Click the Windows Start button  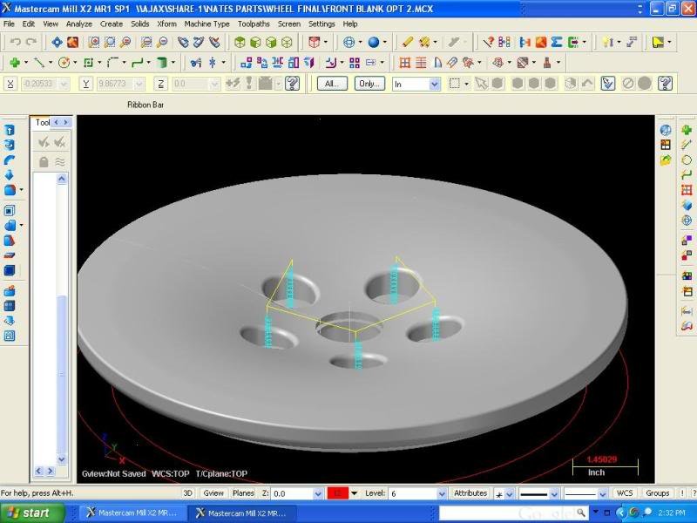point(29,513)
